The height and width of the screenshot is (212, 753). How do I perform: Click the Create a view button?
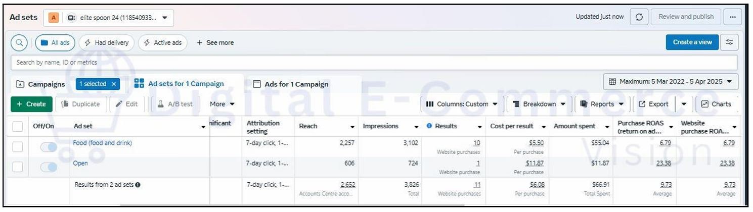(x=692, y=42)
